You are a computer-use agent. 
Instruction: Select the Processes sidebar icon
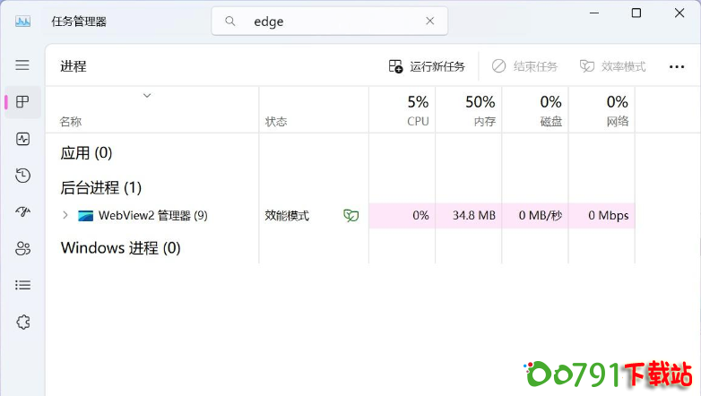[x=22, y=102]
